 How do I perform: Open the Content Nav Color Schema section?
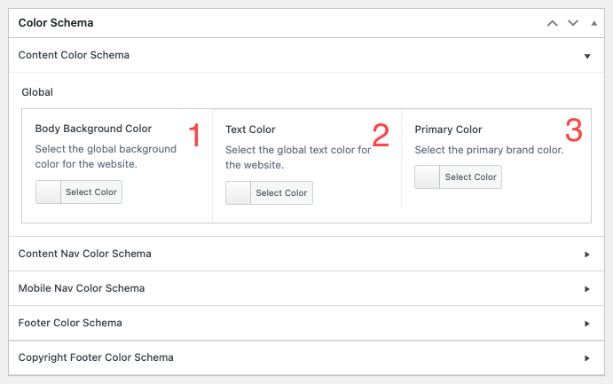(x=84, y=254)
